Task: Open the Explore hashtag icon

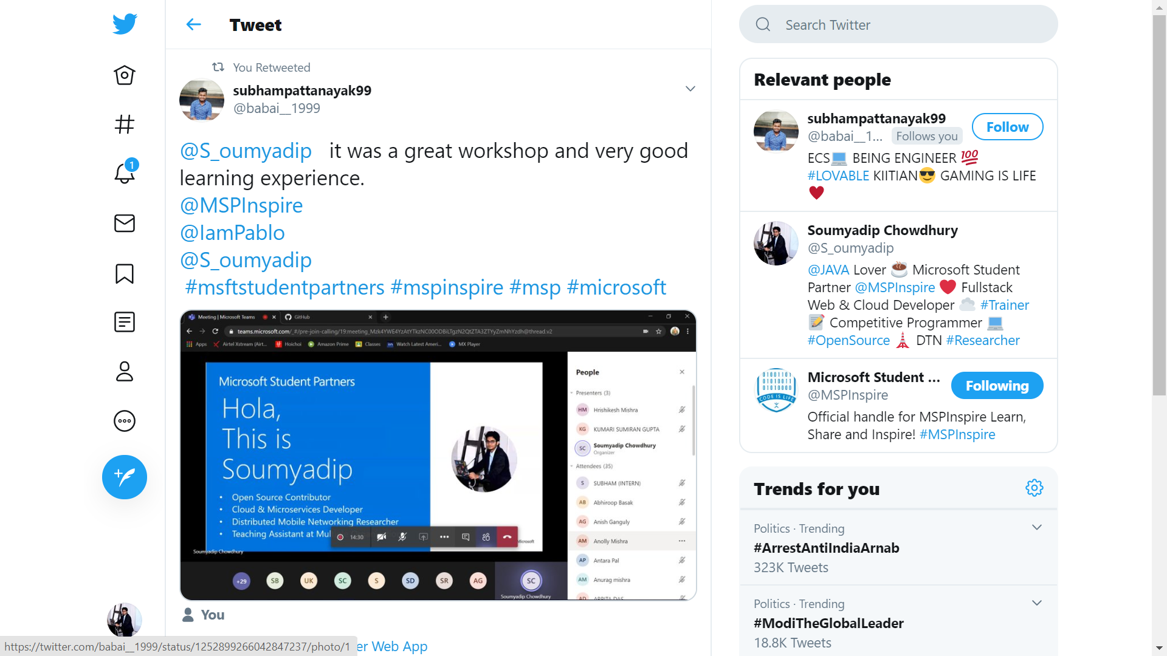Action: coord(125,125)
